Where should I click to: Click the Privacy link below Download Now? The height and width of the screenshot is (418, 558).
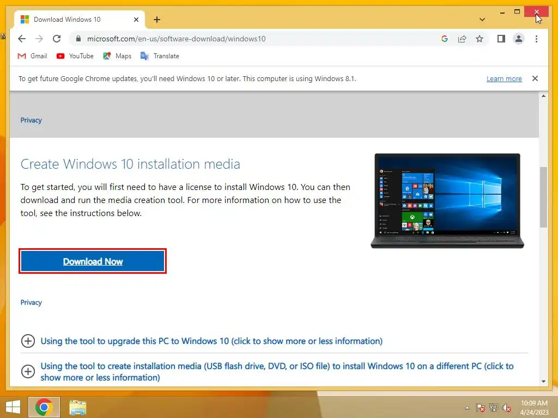coord(31,303)
